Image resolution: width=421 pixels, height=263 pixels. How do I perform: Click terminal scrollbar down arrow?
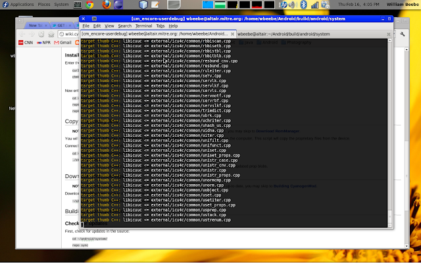[x=390, y=226]
